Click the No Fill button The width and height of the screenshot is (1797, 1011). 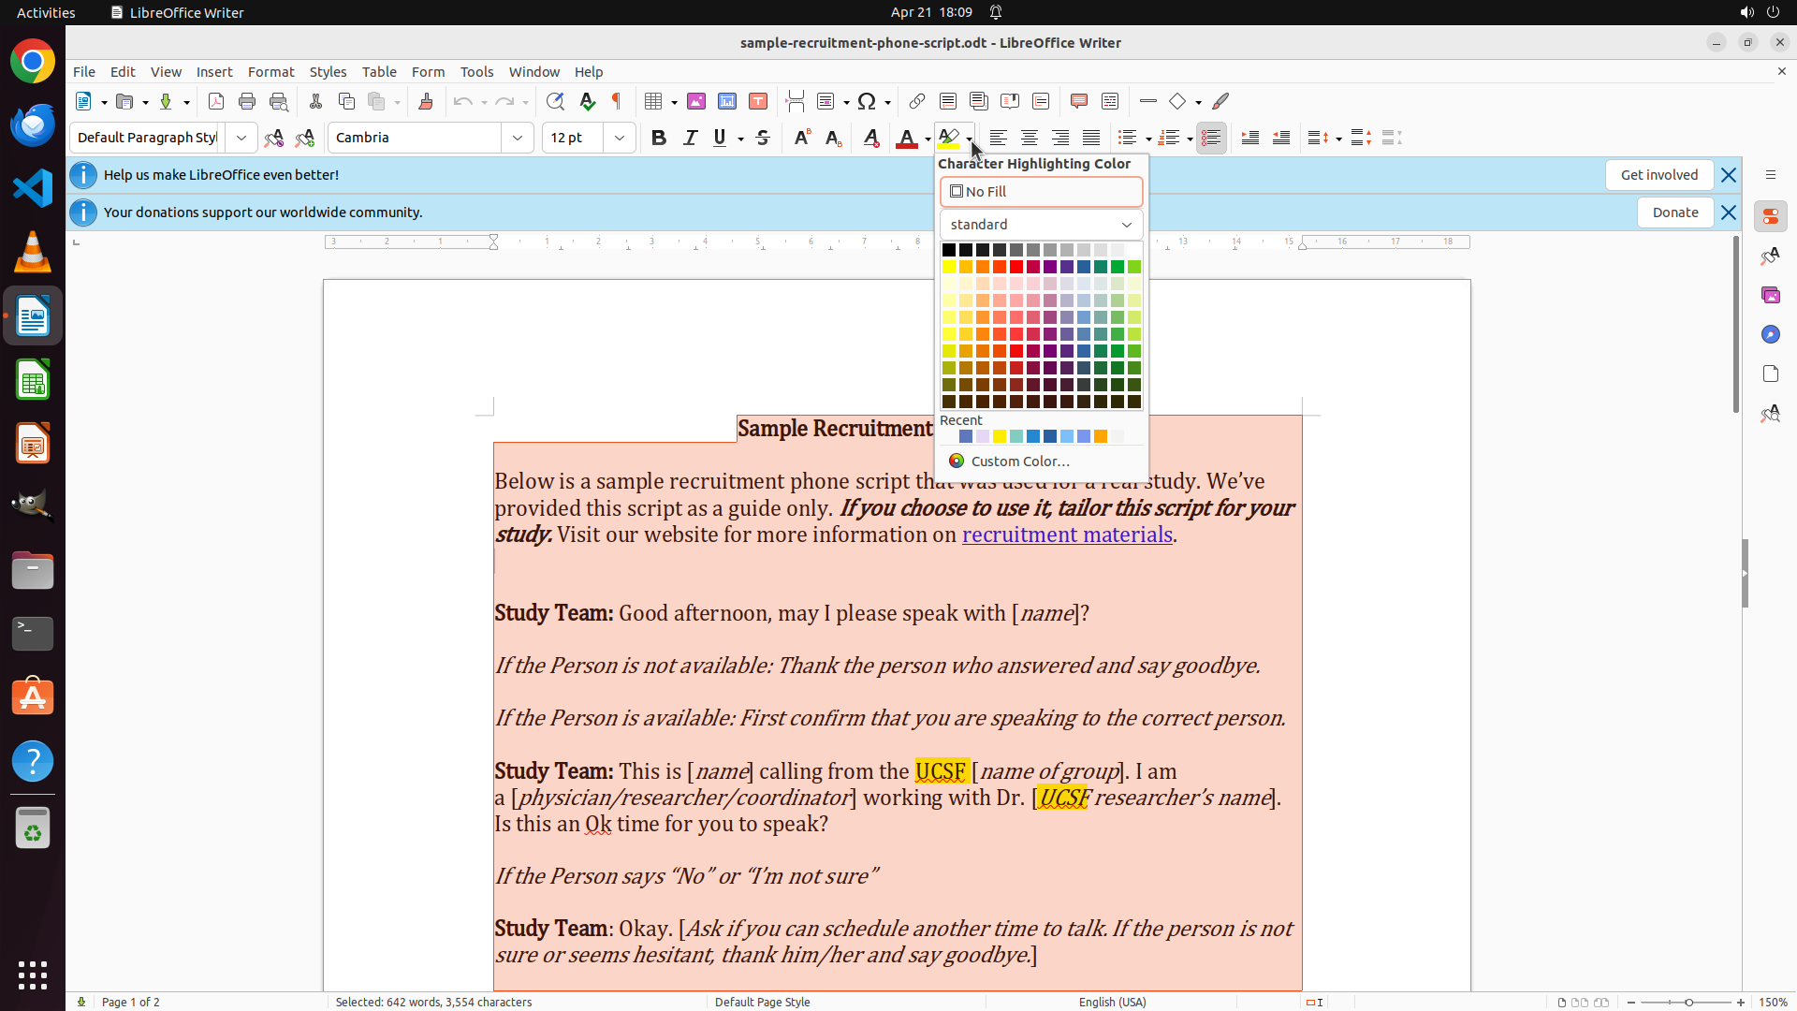click(x=1041, y=192)
